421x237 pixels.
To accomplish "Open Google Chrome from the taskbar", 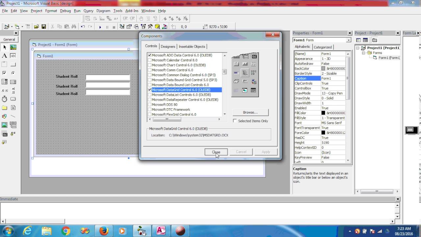I will (65, 231).
